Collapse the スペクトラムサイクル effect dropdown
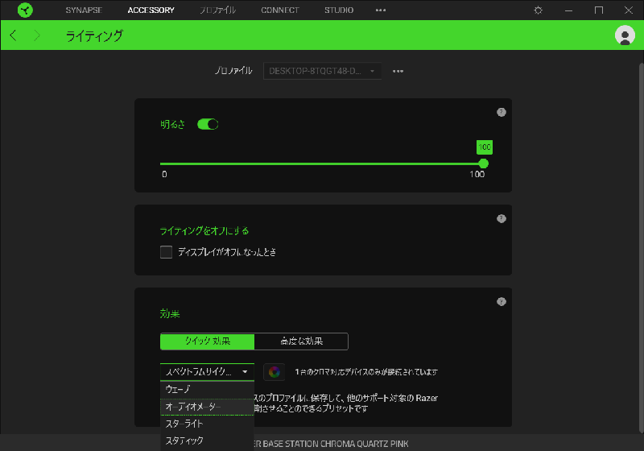This screenshot has width=644, height=451. click(207, 372)
